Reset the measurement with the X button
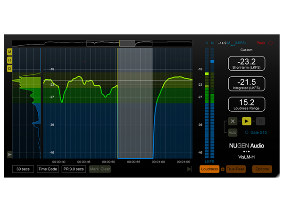This screenshot has width=283, height=212. point(233,121)
